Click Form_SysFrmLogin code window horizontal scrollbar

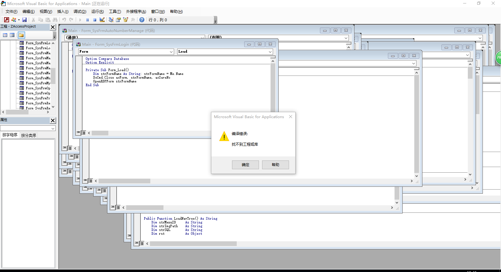click(x=100, y=133)
